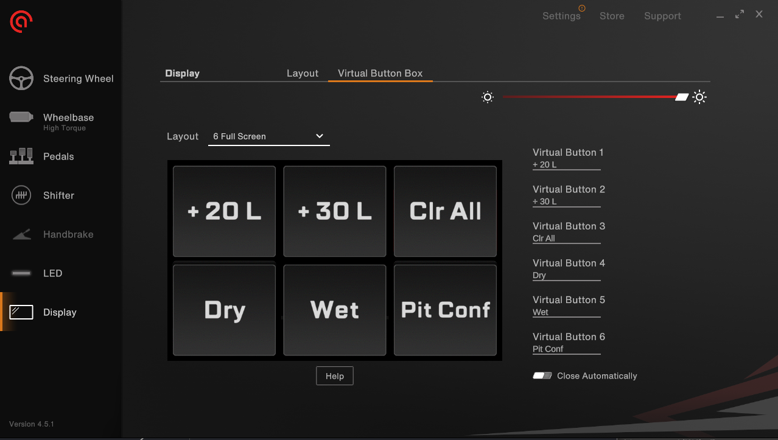The height and width of the screenshot is (440, 778).
Task: Click the red brightness slider track
Action: click(588, 97)
